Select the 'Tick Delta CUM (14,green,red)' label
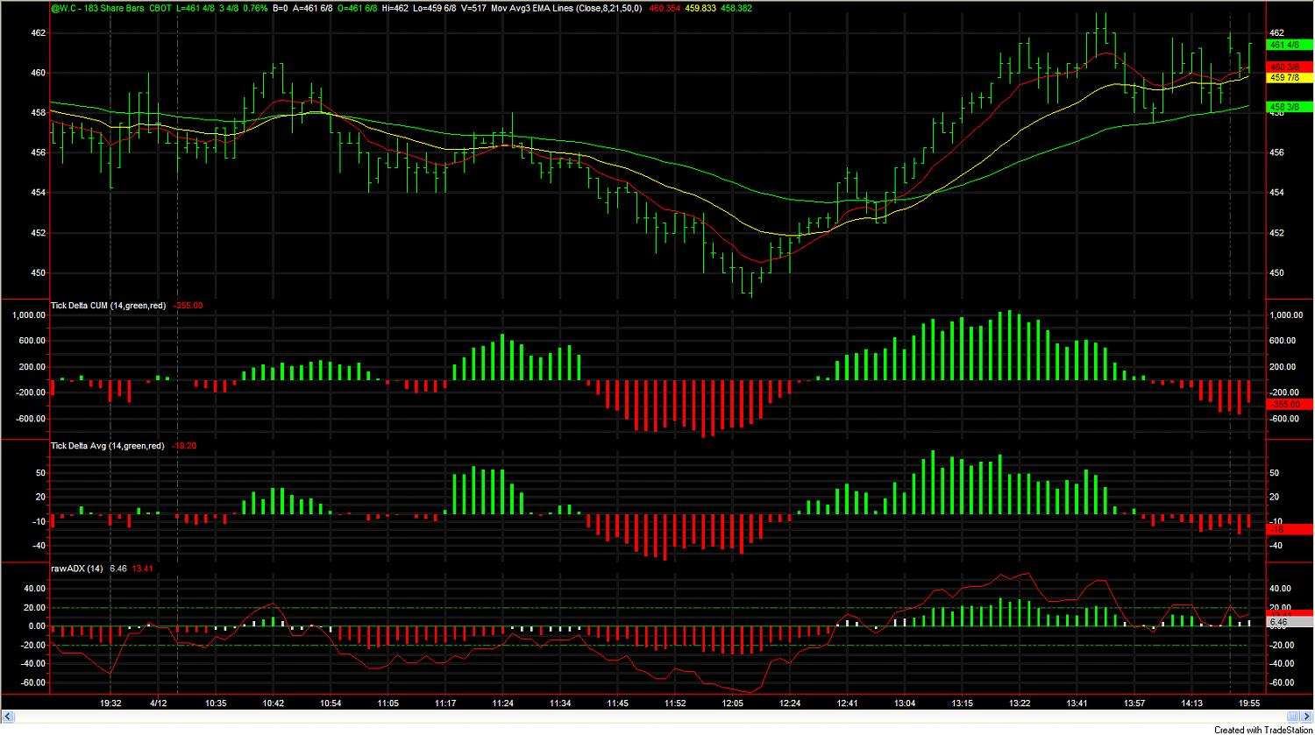The height and width of the screenshot is (735, 1315). tap(109, 306)
